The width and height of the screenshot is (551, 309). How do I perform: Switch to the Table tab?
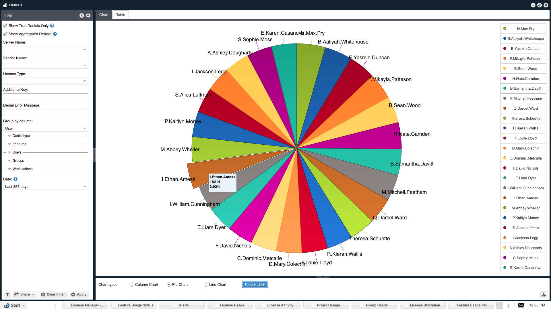[121, 15]
